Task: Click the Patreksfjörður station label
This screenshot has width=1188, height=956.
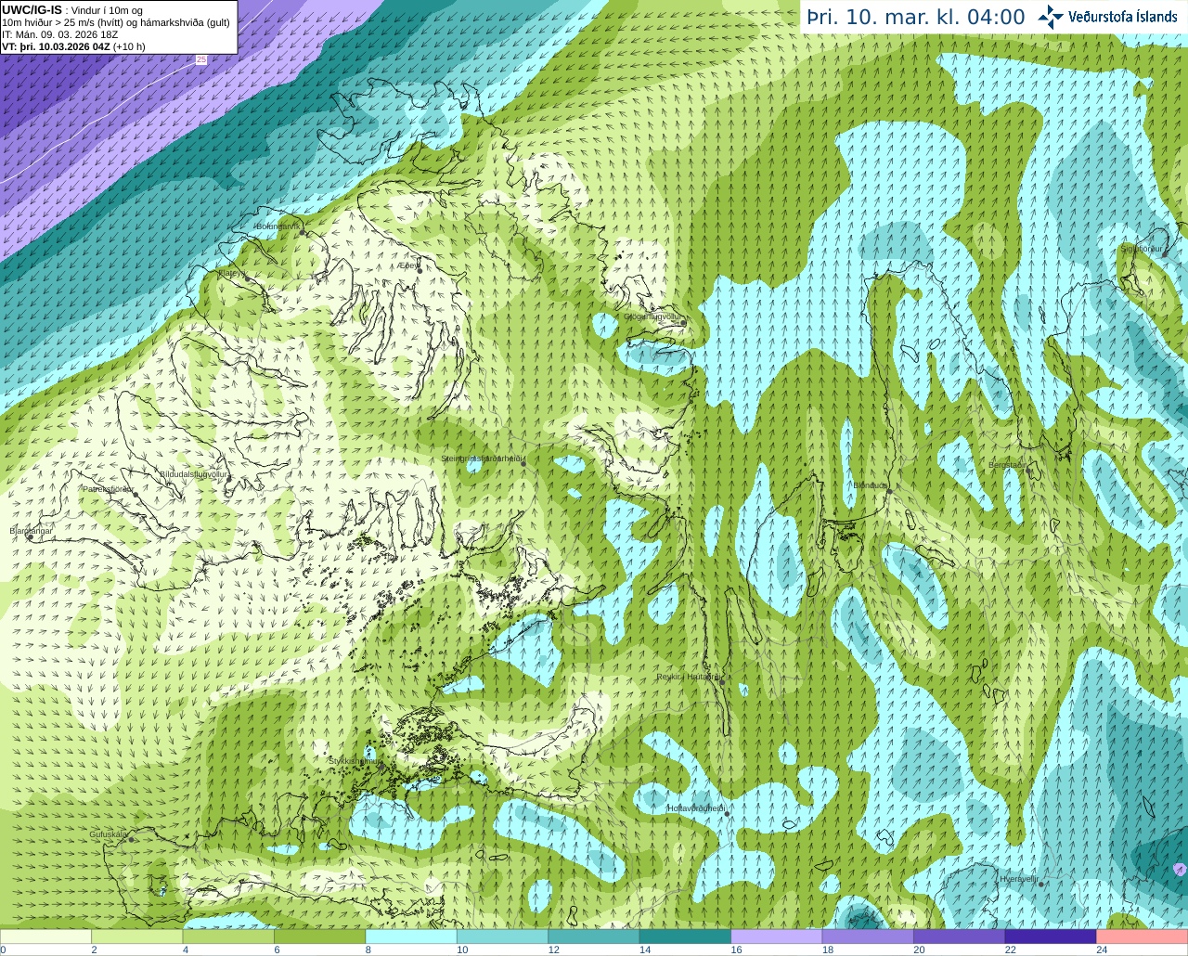Action: coord(108,488)
